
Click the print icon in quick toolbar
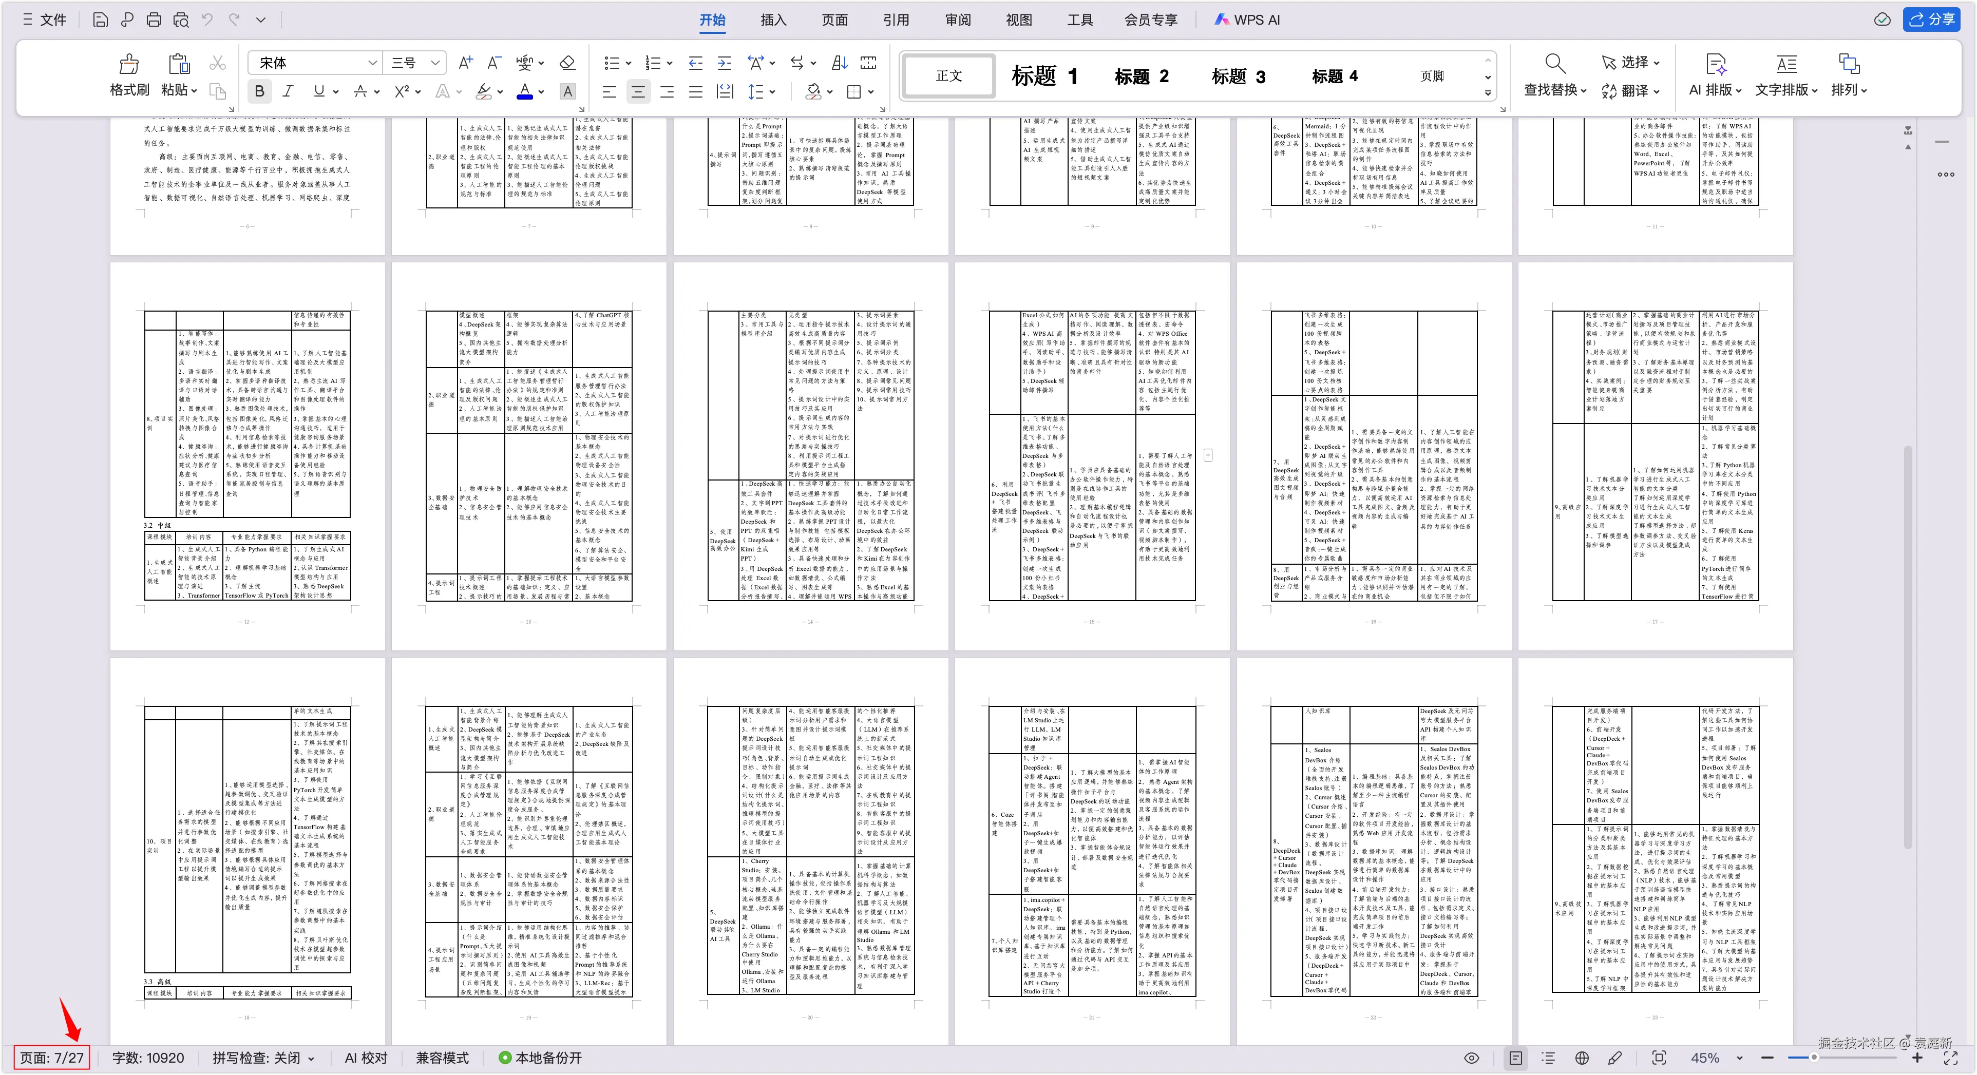click(154, 20)
